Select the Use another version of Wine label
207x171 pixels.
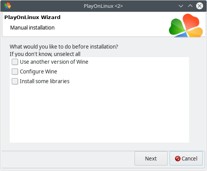pyautogui.click(x=54, y=62)
